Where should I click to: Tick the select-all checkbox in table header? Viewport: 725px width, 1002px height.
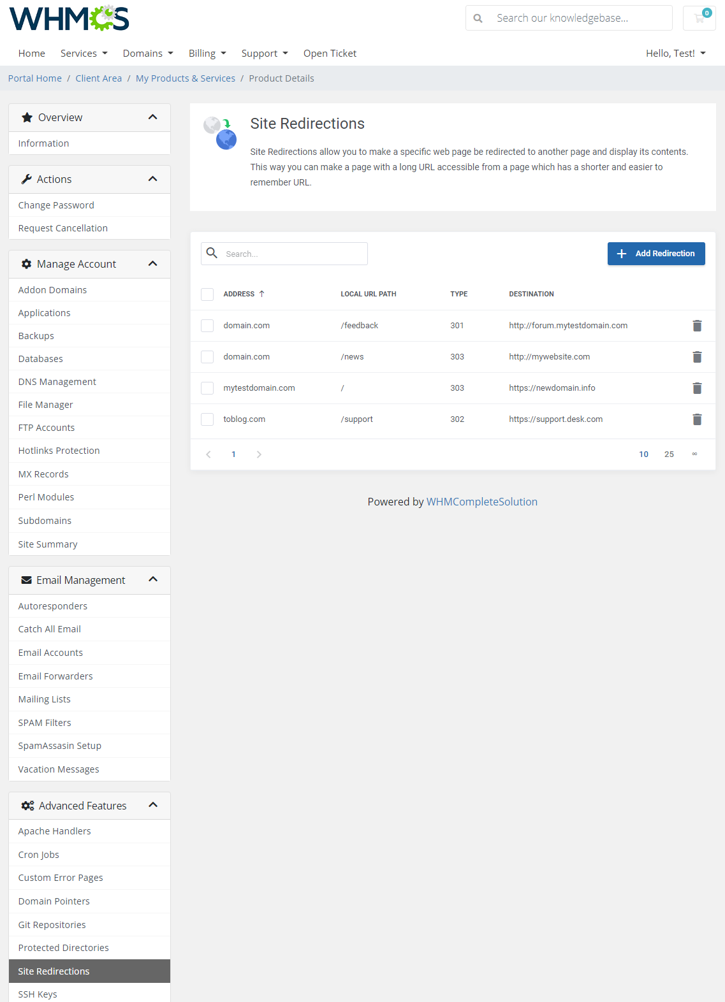(x=207, y=294)
